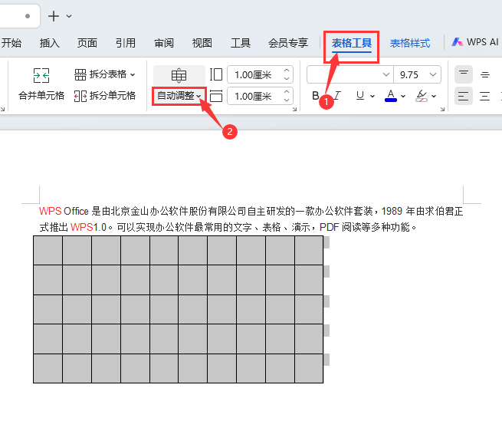Open the 工具 tab
The height and width of the screenshot is (421, 502).
click(241, 43)
